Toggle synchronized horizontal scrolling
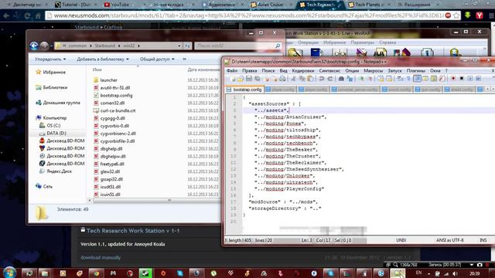Viewport: 495px width, 278px height. pyautogui.click(x=389, y=79)
